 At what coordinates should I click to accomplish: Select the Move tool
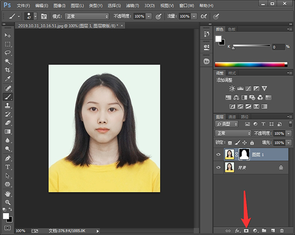pos(7,36)
